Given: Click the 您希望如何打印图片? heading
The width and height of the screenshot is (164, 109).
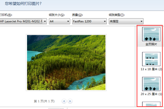Looking at the screenshot, I should (23, 4).
